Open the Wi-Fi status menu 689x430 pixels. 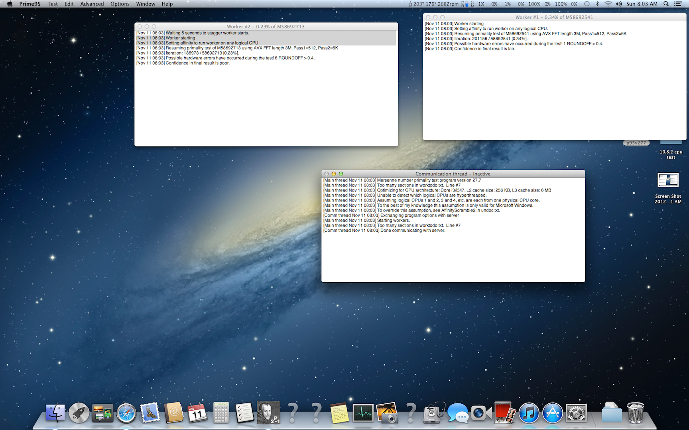(608, 4)
